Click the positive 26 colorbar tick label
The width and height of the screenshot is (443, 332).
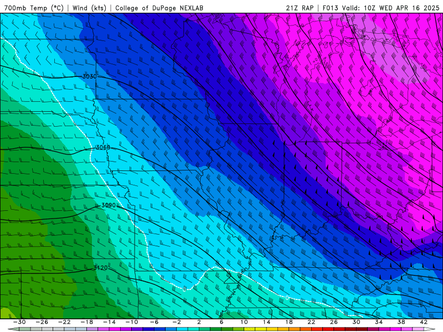click(334, 322)
